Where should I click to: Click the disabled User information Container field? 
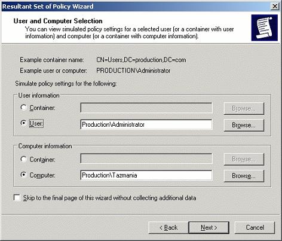(146, 108)
